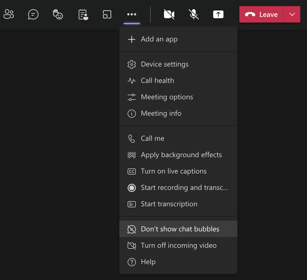Viewport: 307px width, 280px height.
Task: Turn off incoming video
Action: [178, 245]
